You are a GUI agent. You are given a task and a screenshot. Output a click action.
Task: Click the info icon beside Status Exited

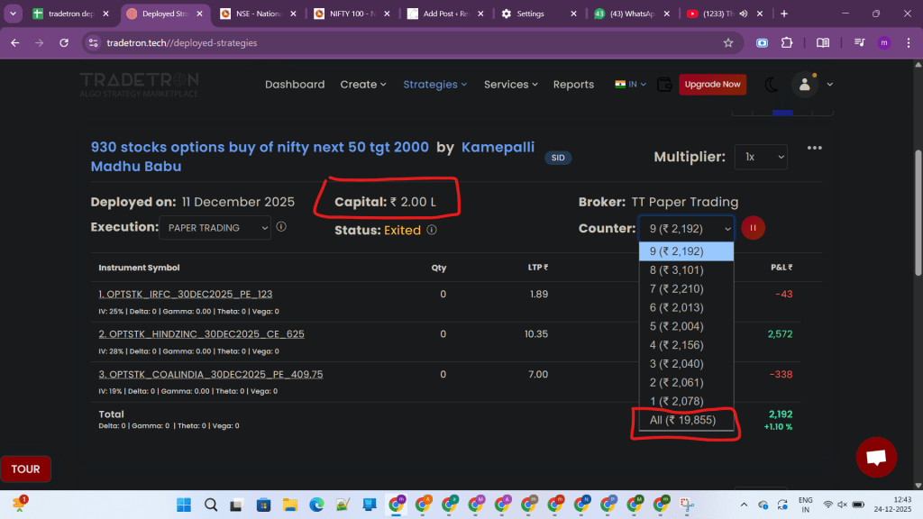point(432,230)
